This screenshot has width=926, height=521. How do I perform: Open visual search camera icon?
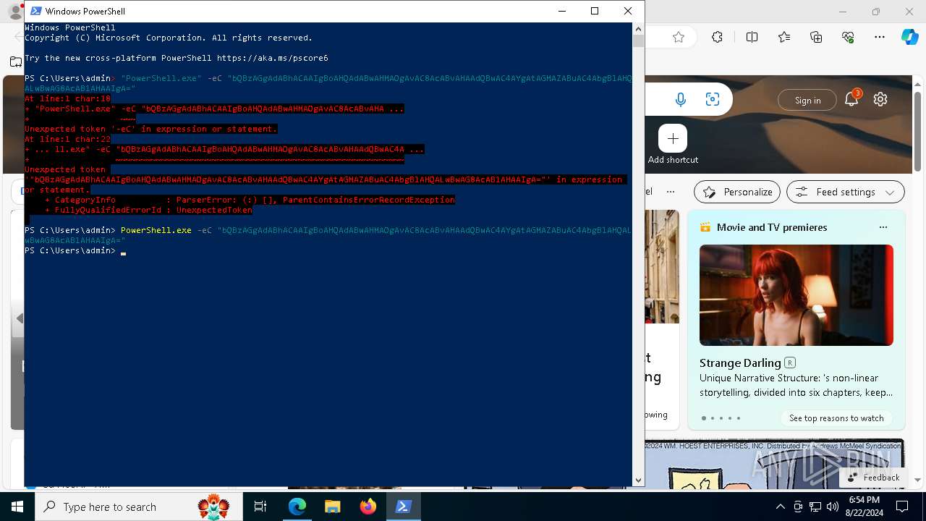click(x=713, y=100)
